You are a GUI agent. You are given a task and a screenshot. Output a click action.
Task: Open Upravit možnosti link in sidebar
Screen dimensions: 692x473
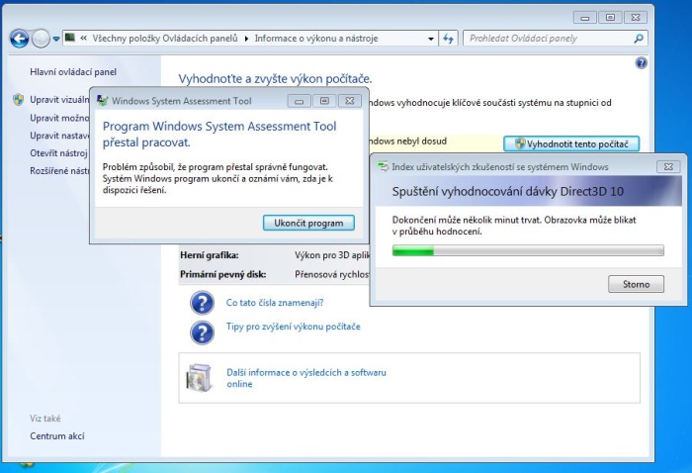click(x=59, y=118)
